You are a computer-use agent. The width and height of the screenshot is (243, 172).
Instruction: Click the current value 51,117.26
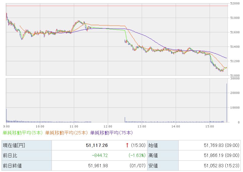point(97,145)
